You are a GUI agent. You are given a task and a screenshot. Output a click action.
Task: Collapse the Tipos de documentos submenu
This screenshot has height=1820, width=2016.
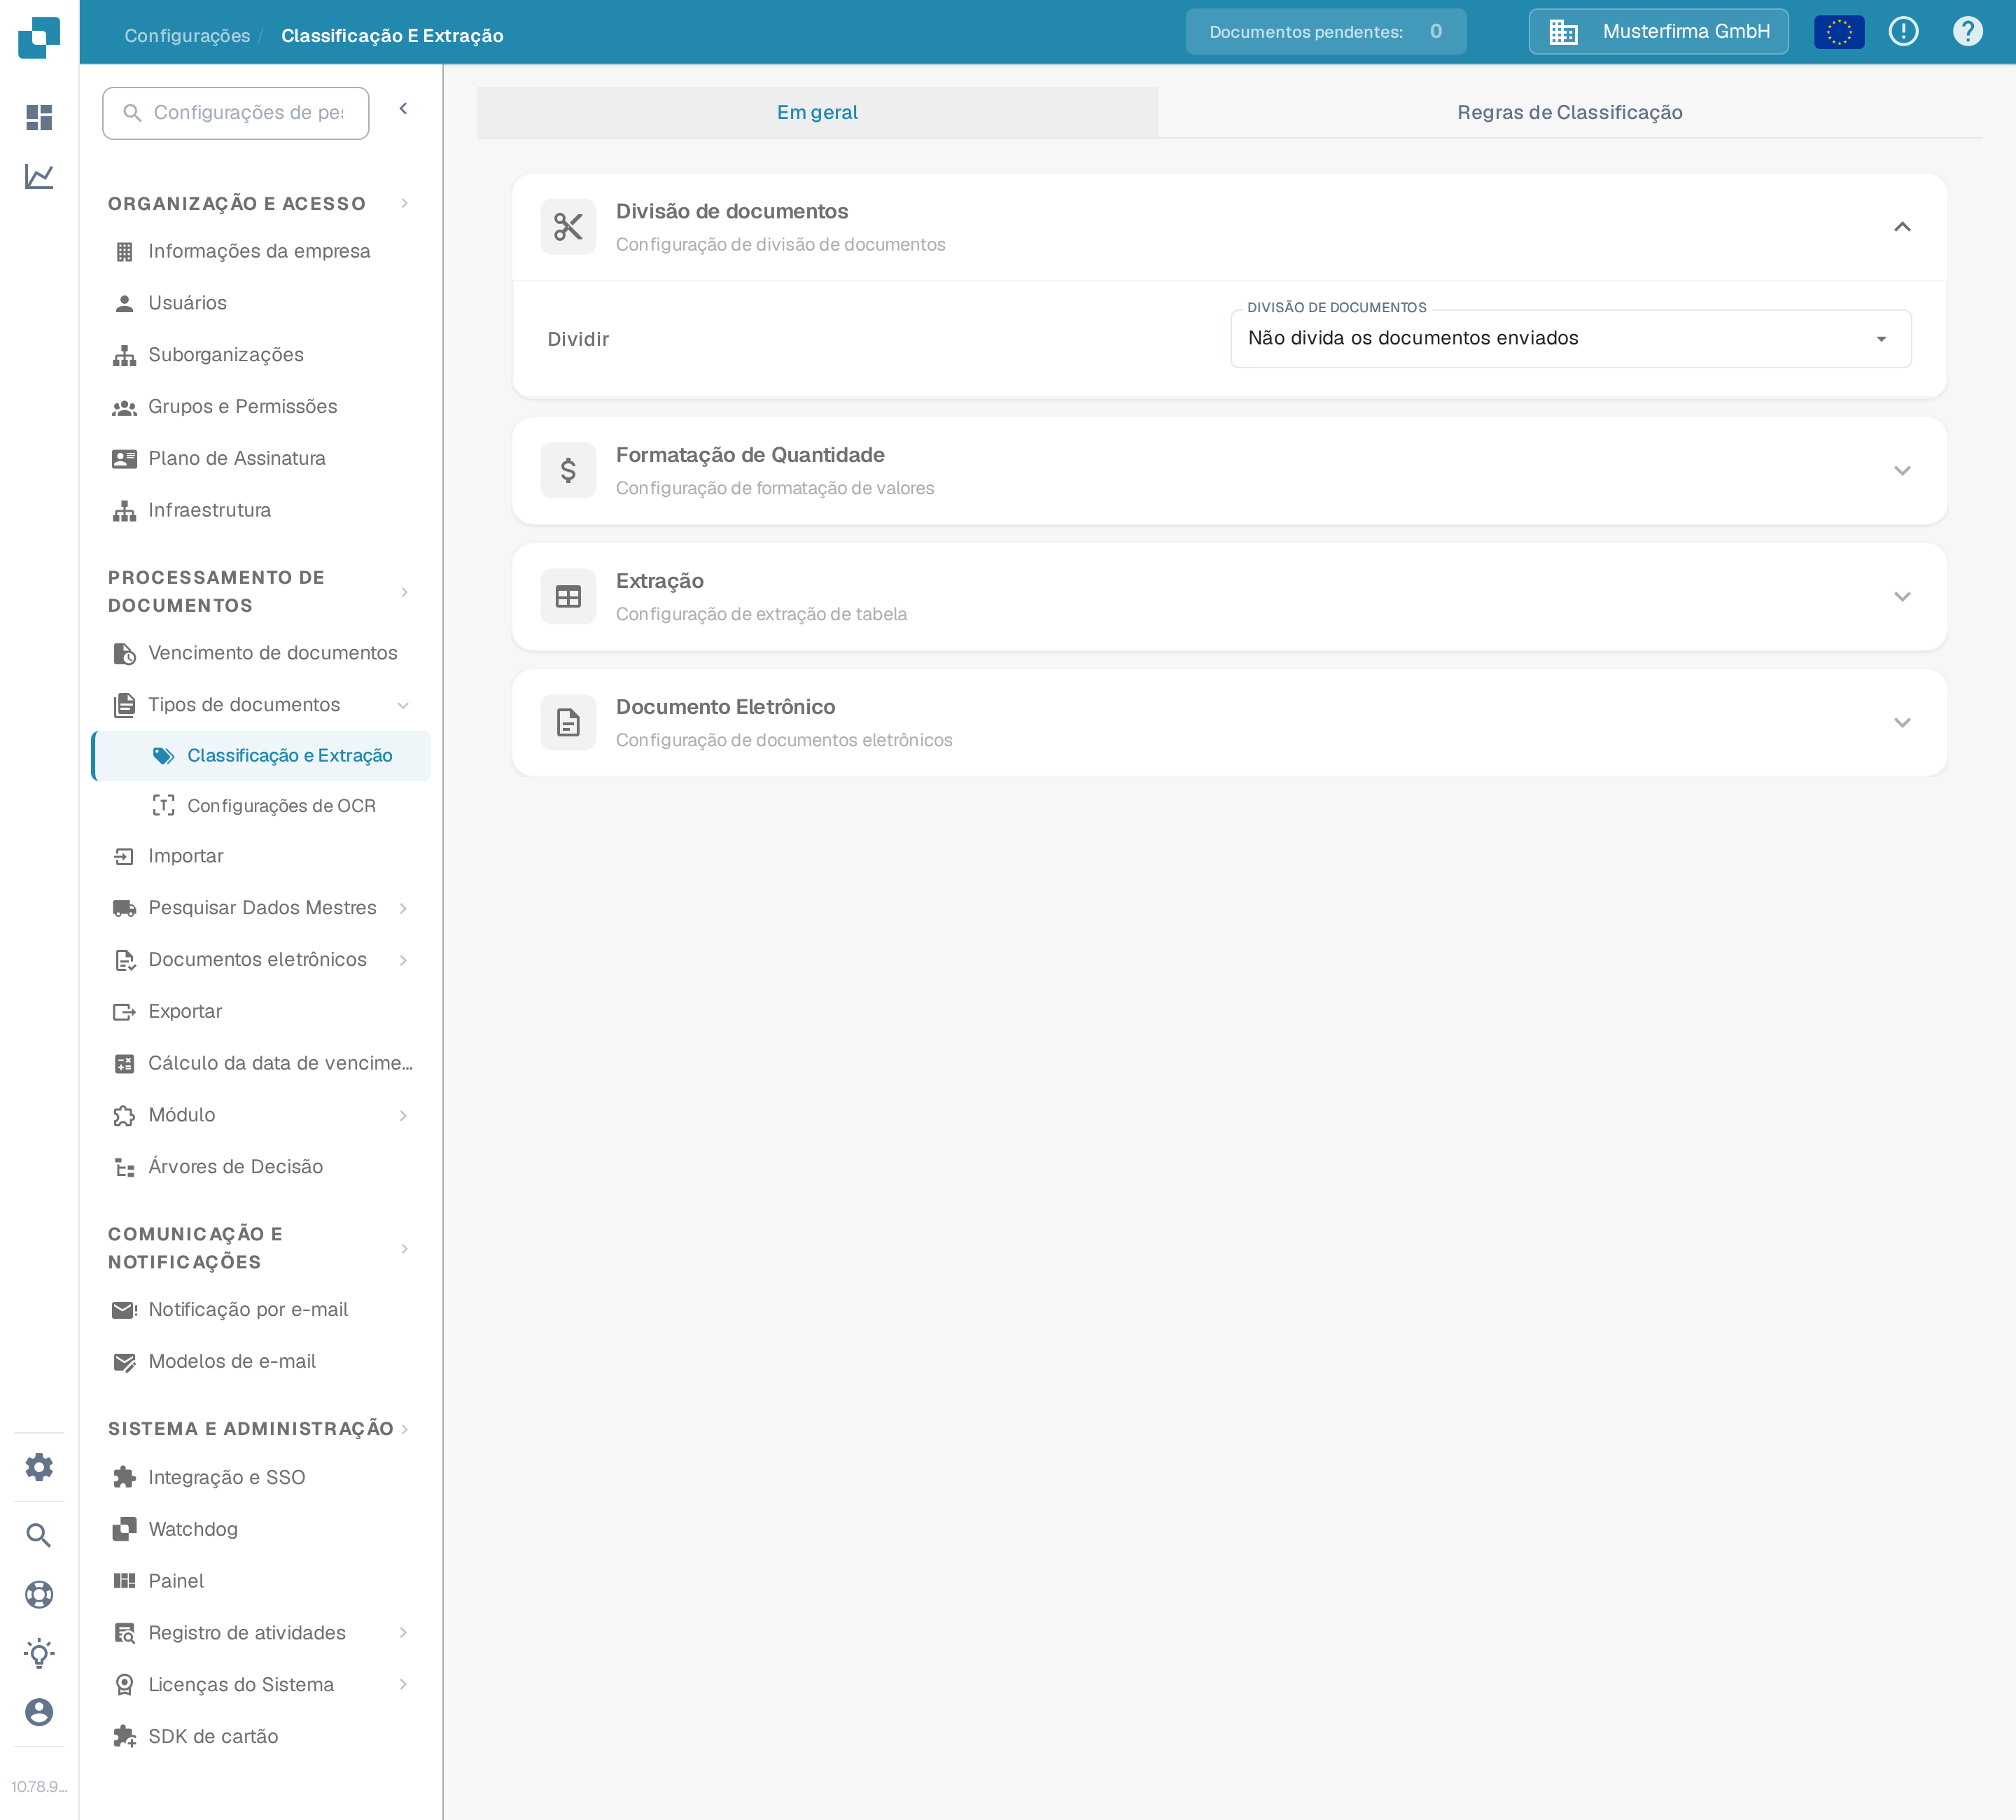[403, 705]
